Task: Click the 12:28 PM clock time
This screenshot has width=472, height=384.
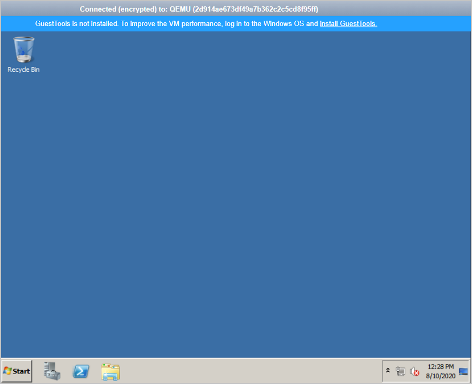Action: click(x=440, y=367)
